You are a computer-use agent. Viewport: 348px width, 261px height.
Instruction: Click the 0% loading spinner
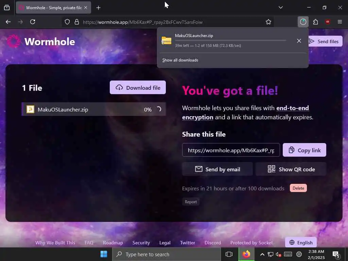[159, 109]
